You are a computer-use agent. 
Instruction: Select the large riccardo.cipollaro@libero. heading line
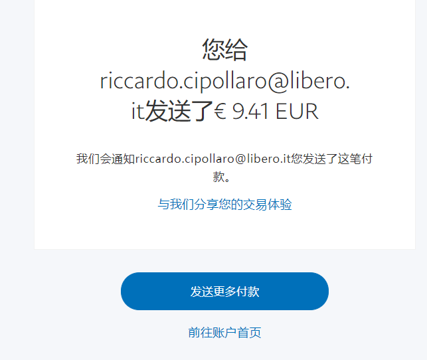click(x=224, y=80)
